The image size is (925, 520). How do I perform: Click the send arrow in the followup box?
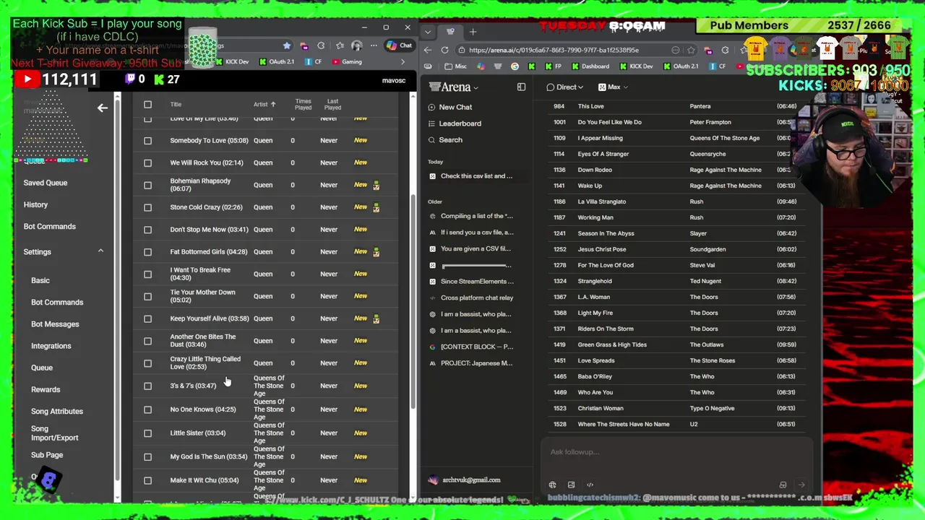[x=801, y=485]
